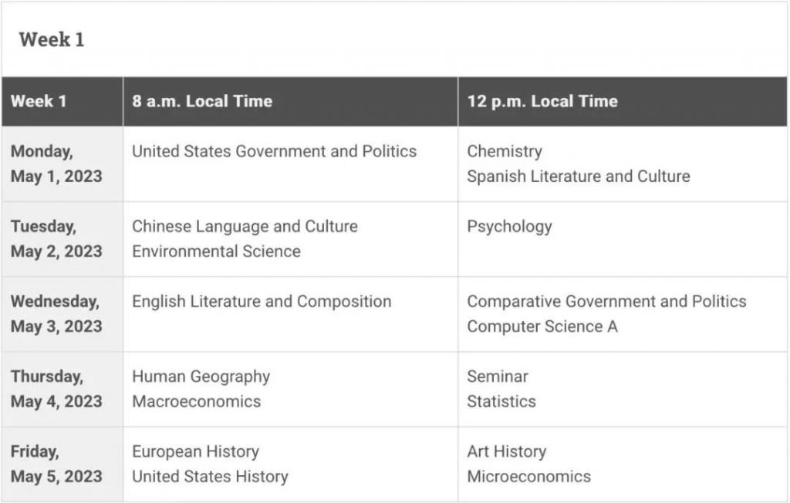Viewport: 790px width, 503px height.
Task: Click the Human Geography entry
Action: pos(201,377)
